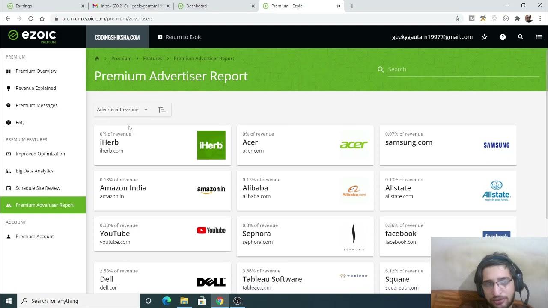Toggle the sort order icon
Image resolution: width=548 pixels, height=308 pixels.
[162, 110]
